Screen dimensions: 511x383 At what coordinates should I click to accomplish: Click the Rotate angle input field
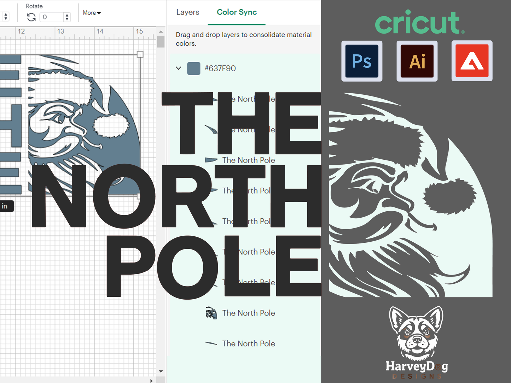52,17
